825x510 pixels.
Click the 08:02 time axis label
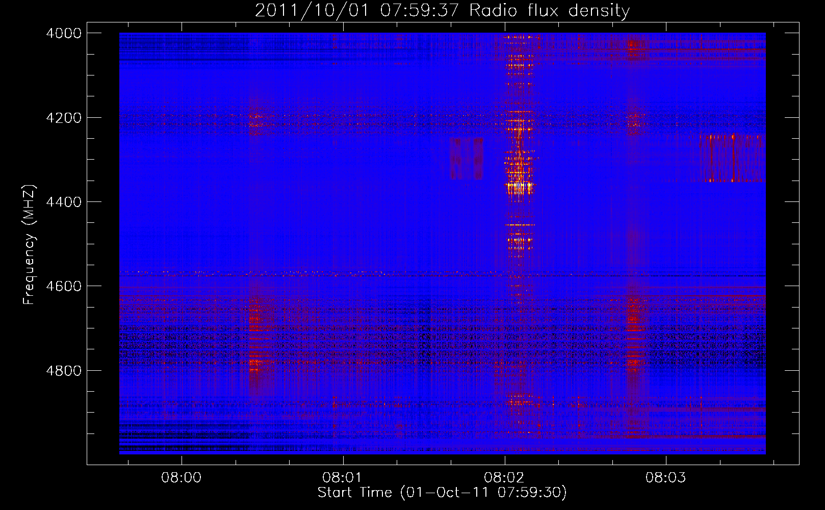click(504, 478)
